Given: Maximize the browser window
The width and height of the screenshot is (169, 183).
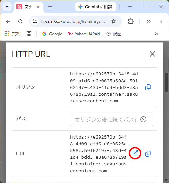Looking at the screenshot, I should 145,7.
